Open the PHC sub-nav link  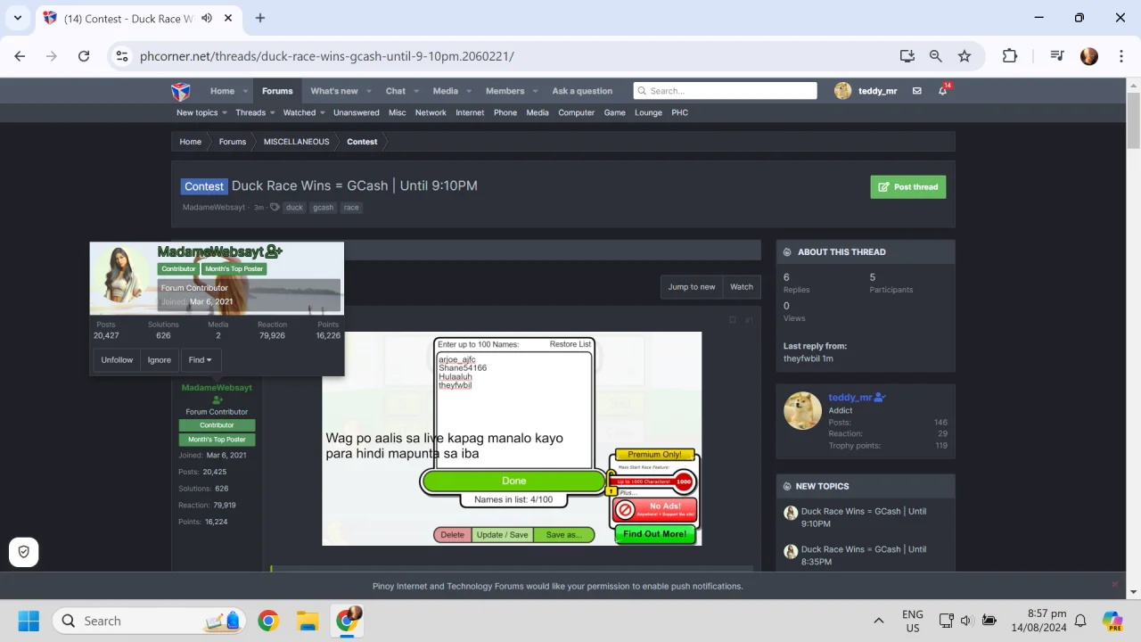(680, 112)
